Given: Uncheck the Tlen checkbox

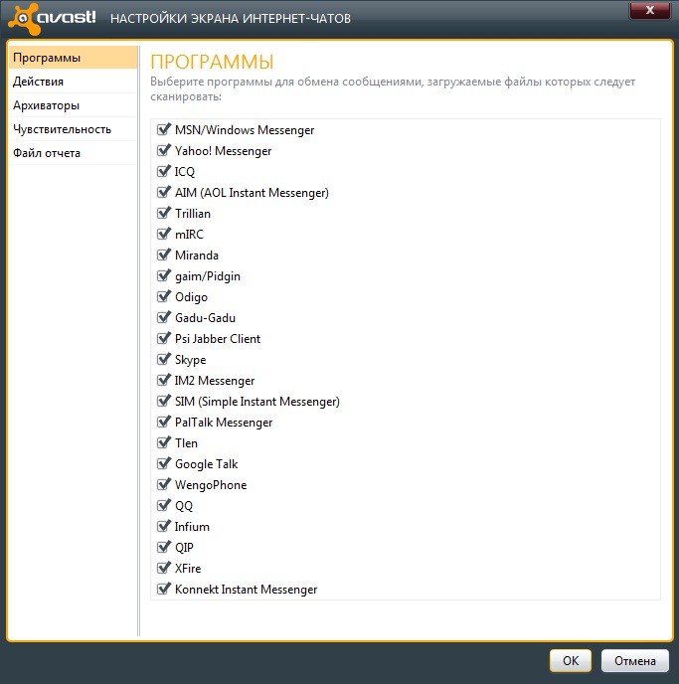Looking at the screenshot, I should point(163,443).
